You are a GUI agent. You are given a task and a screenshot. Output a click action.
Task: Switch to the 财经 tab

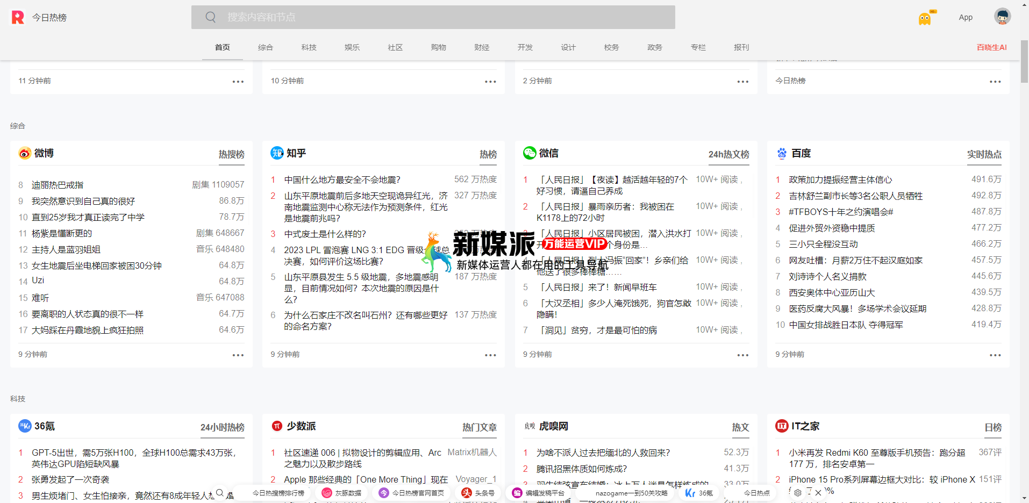(x=482, y=47)
